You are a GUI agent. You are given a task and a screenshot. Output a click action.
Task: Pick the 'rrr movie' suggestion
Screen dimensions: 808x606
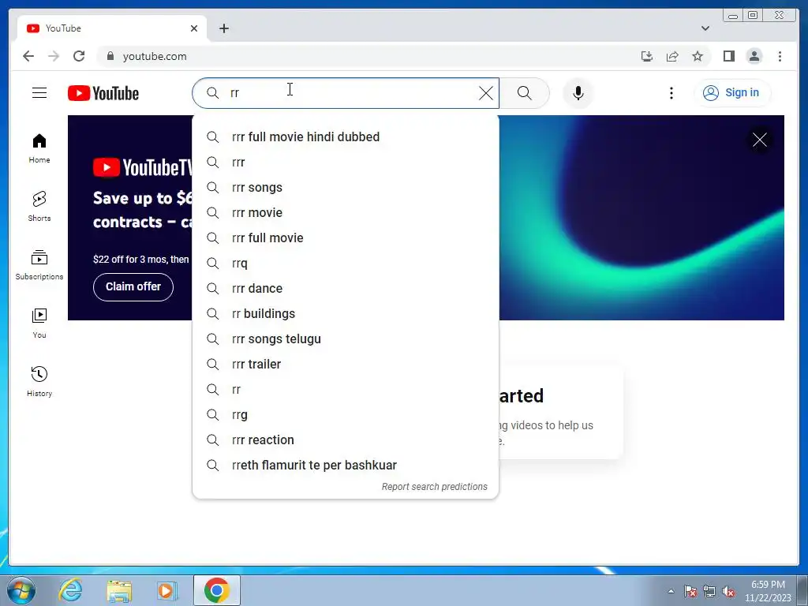[346, 213]
